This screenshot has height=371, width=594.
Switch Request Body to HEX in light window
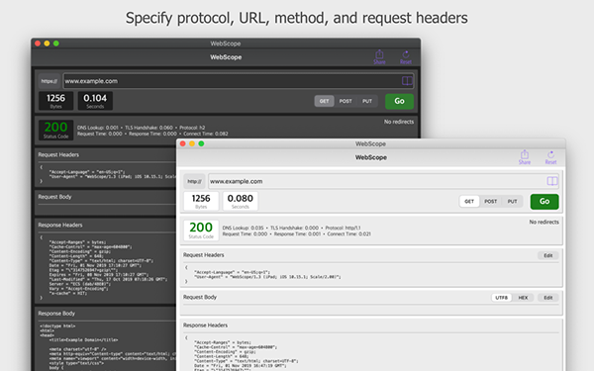pyautogui.click(x=523, y=298)
